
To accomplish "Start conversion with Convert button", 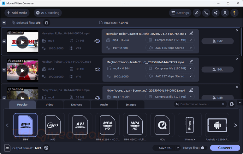I will point(225,148).
